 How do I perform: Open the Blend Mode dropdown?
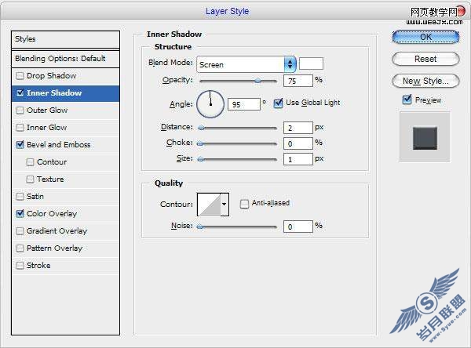pos(246,64)
